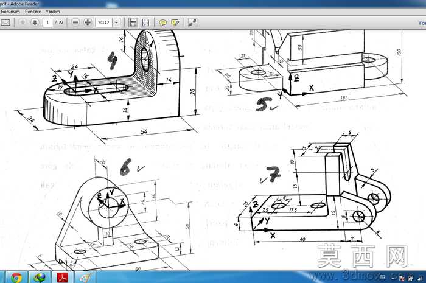
Task: Open the zoom level dropdown arrow
Action: tap(116, 23)
